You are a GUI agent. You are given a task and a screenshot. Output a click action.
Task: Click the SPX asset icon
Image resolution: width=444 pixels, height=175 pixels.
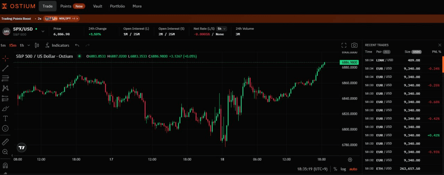[6, 31]
